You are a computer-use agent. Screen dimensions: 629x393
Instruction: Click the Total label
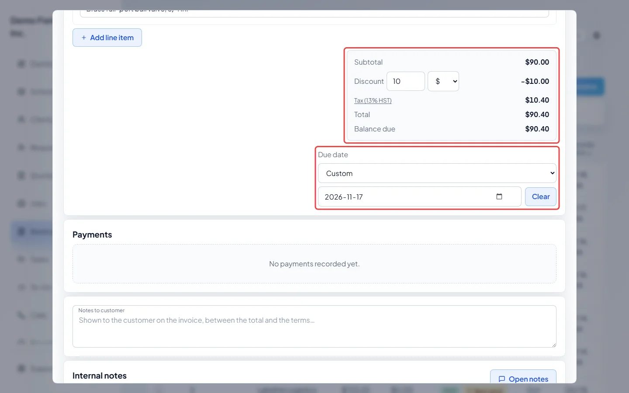pyautogui.click(x=362, y=114)
